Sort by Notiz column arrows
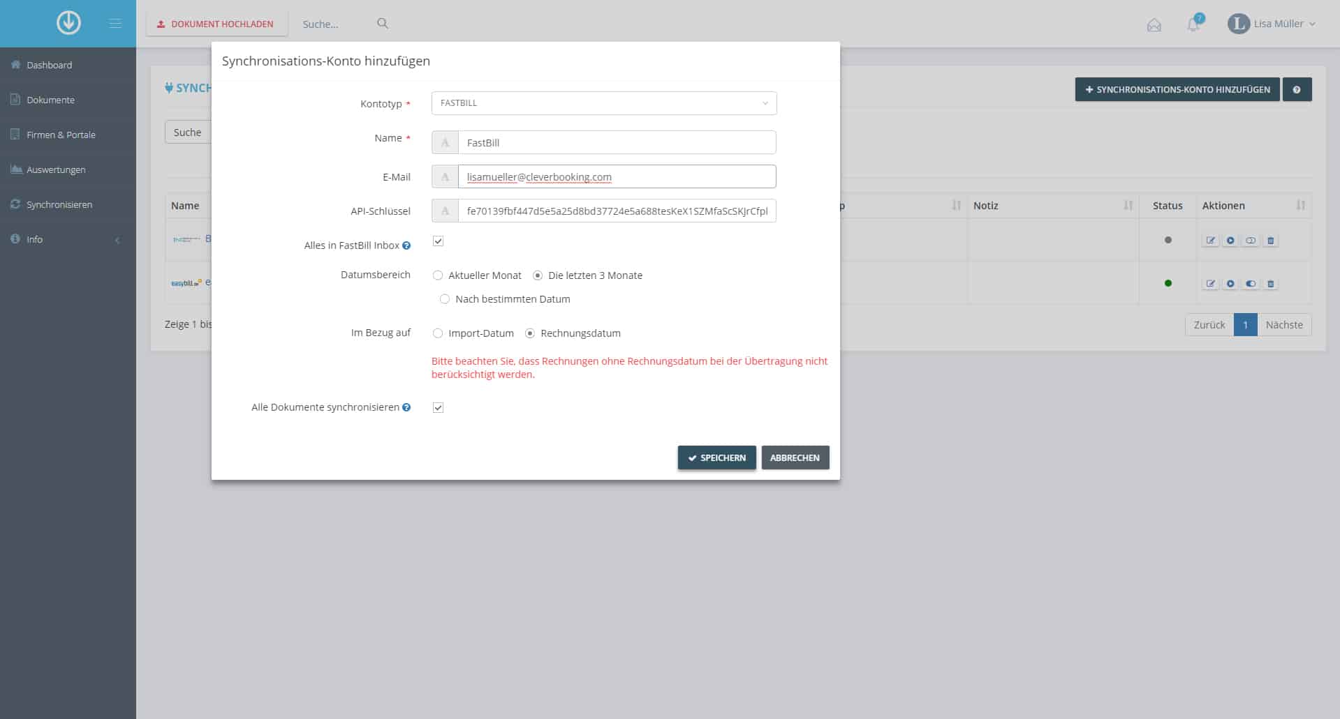1340x719 pixels. pyautogui.click(x=1128, y=205)
